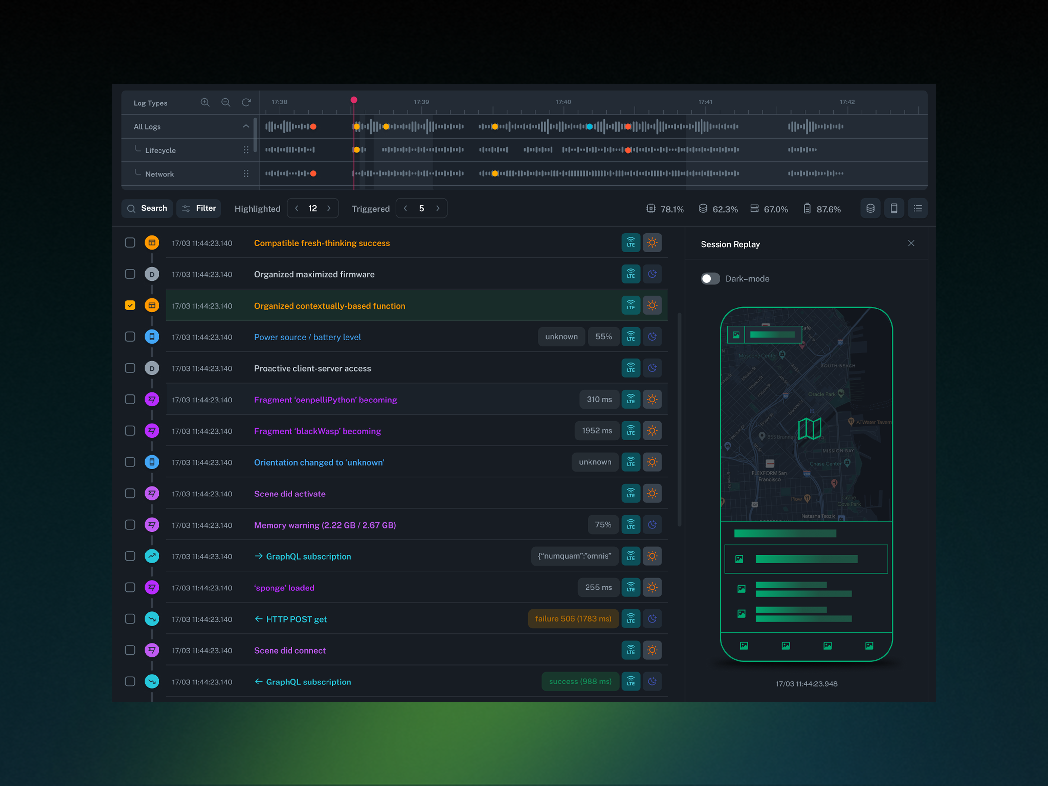The width and height of the screenshot is (1048, 786).
Task: Toggle the Dark-mode switch
Action: pos(710,279)
